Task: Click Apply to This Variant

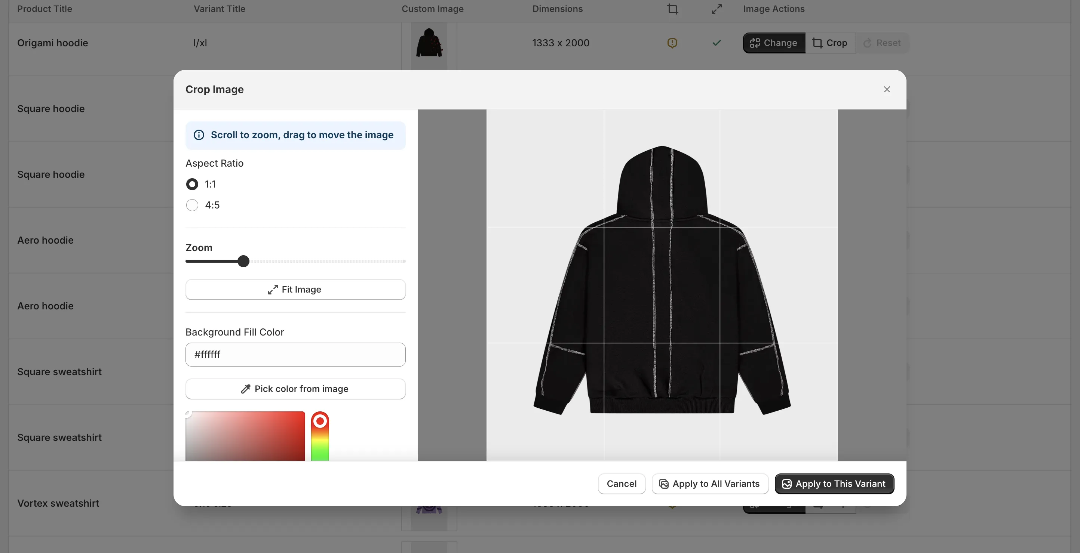Action: (x=834, y=484)
